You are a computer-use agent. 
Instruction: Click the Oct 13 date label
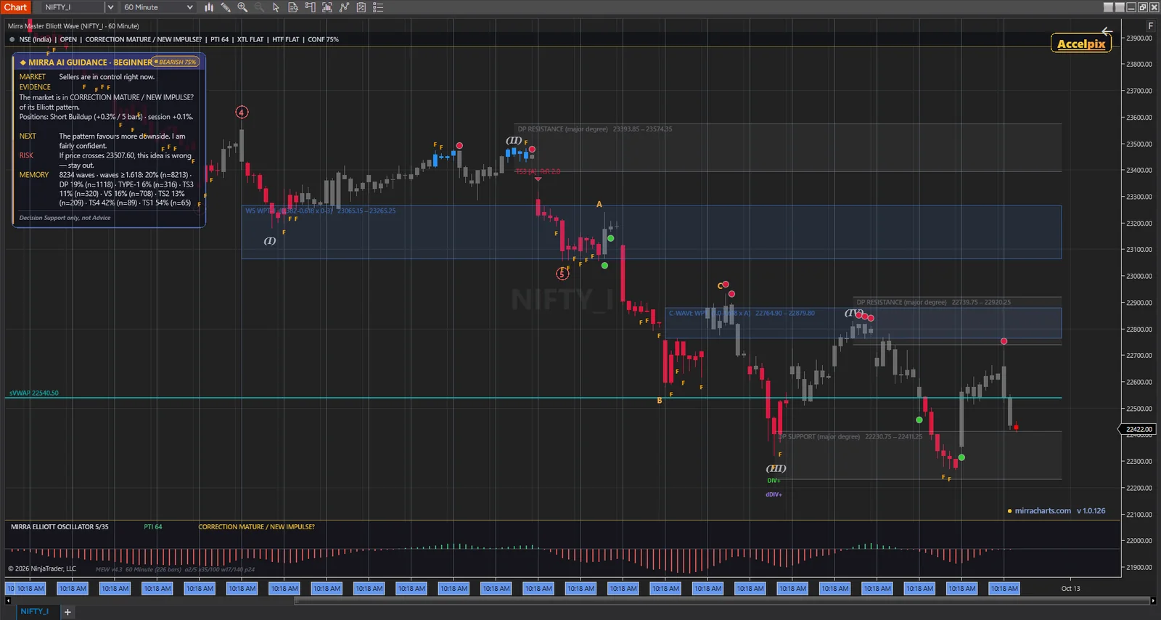coord(1070,589)
